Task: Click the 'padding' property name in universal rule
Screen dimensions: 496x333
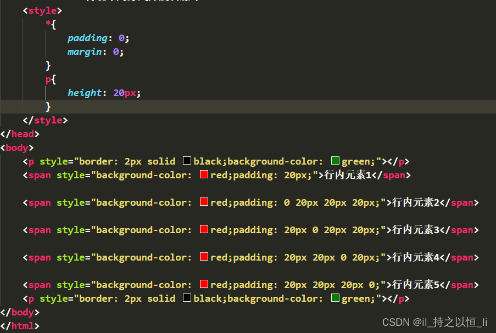Action: pos(88,38)
